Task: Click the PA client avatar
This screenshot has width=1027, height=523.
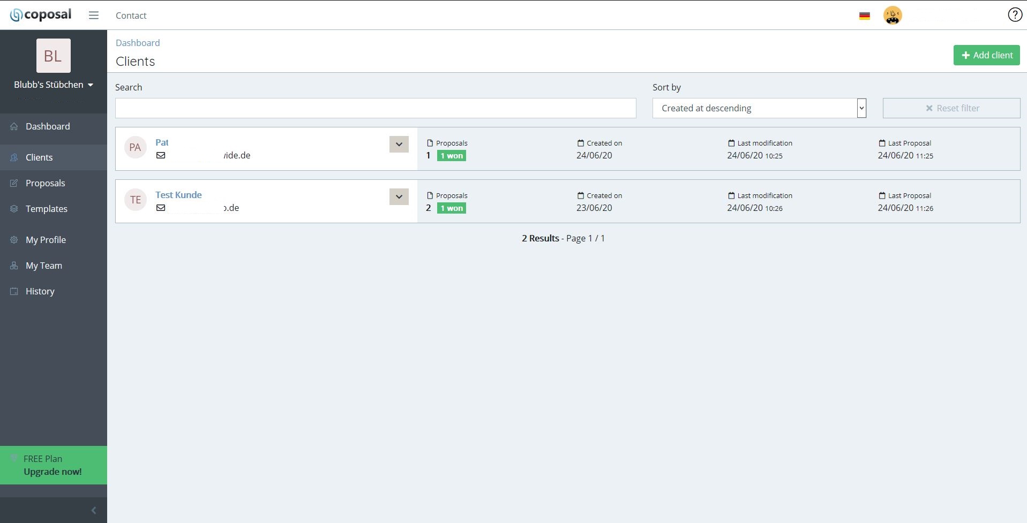Action: coord(136,147)
